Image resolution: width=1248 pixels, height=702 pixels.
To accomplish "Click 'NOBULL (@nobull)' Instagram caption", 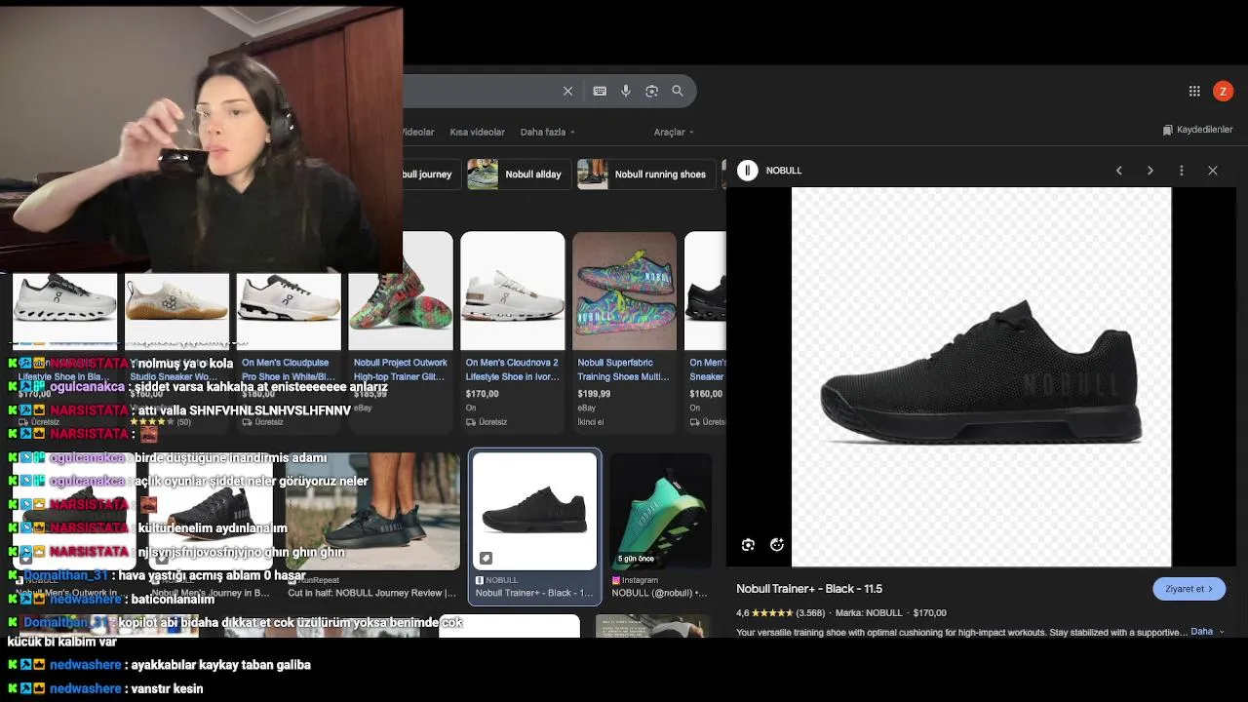I will click(x=659, y=593).
